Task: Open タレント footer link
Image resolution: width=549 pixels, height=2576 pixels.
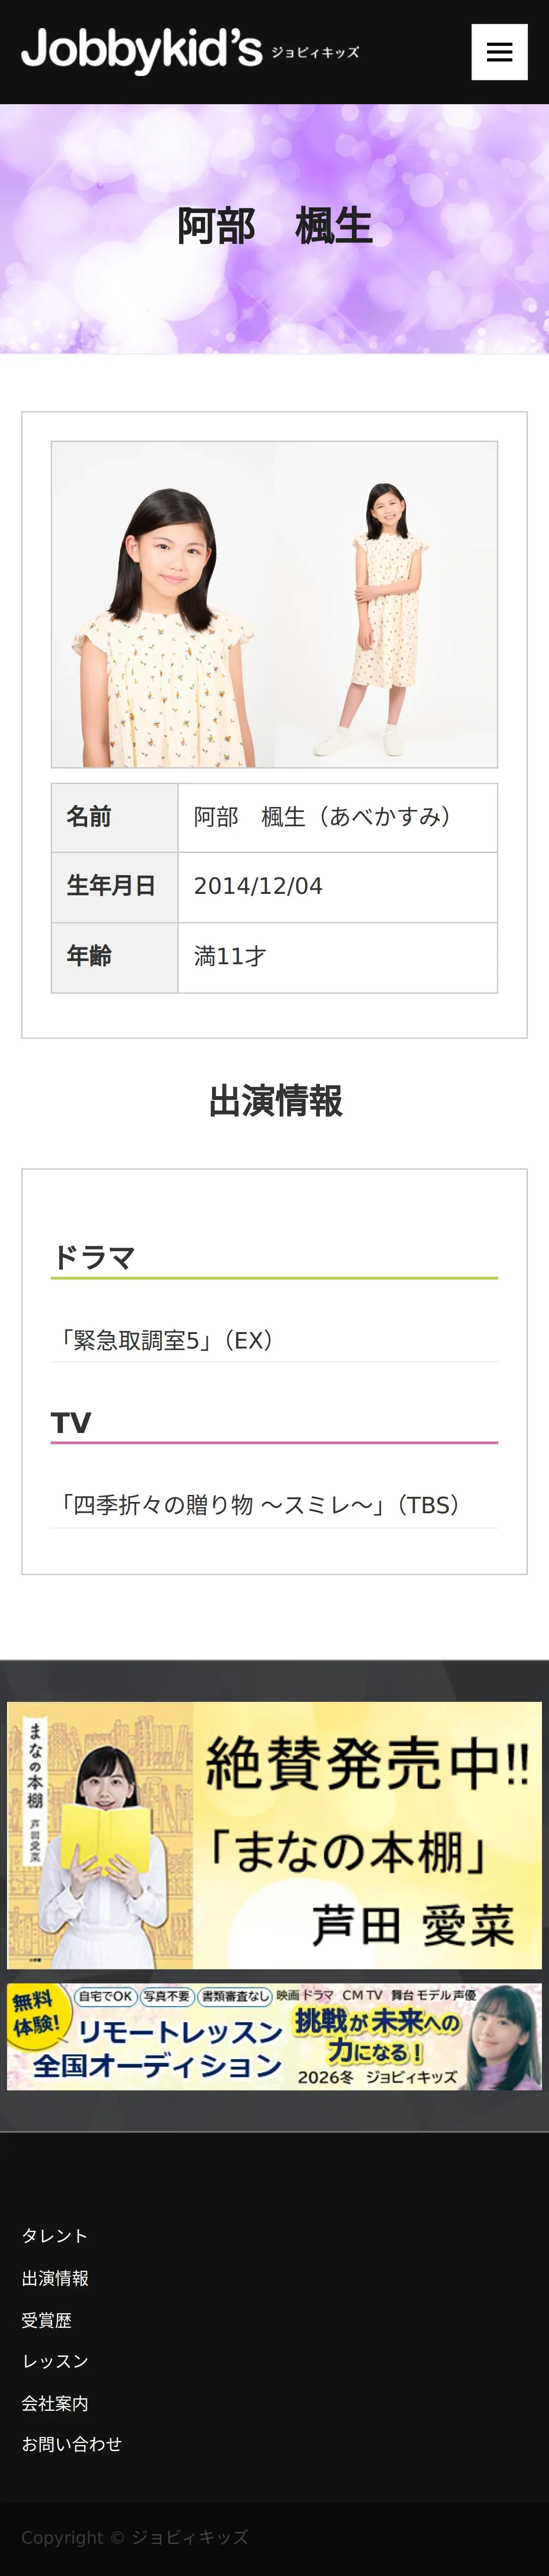Action: 55,2235
